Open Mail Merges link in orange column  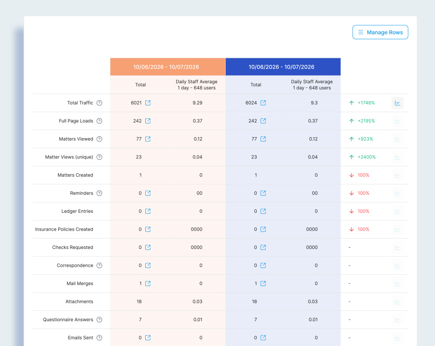point(148,284)
